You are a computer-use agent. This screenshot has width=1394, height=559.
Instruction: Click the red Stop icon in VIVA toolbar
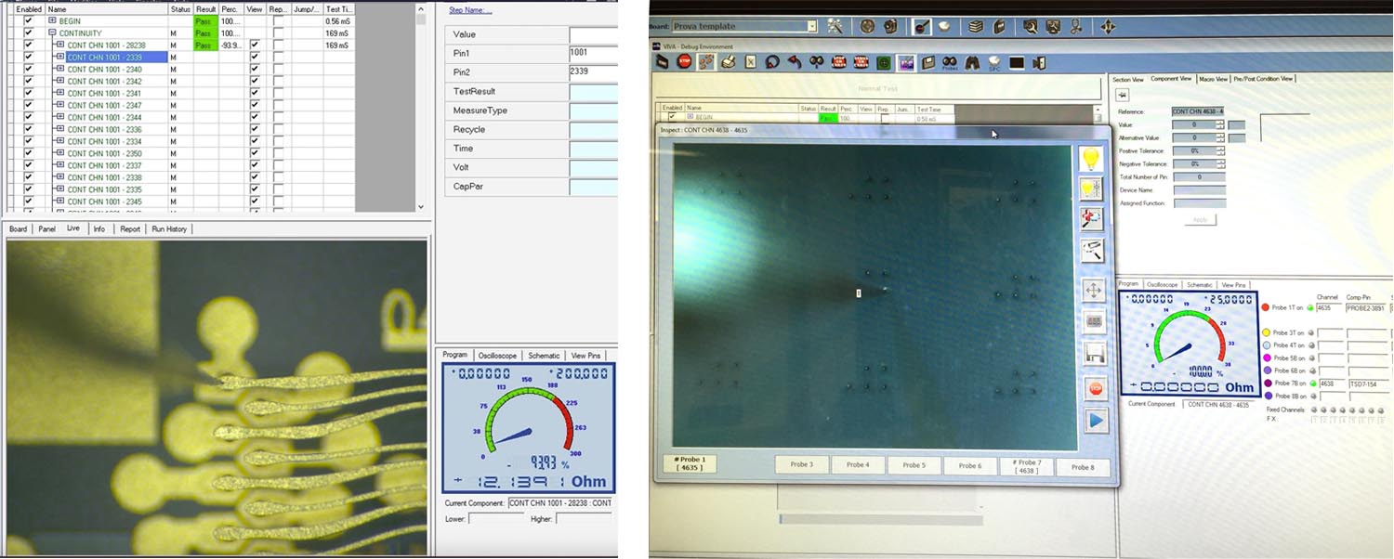click(684, 62)
